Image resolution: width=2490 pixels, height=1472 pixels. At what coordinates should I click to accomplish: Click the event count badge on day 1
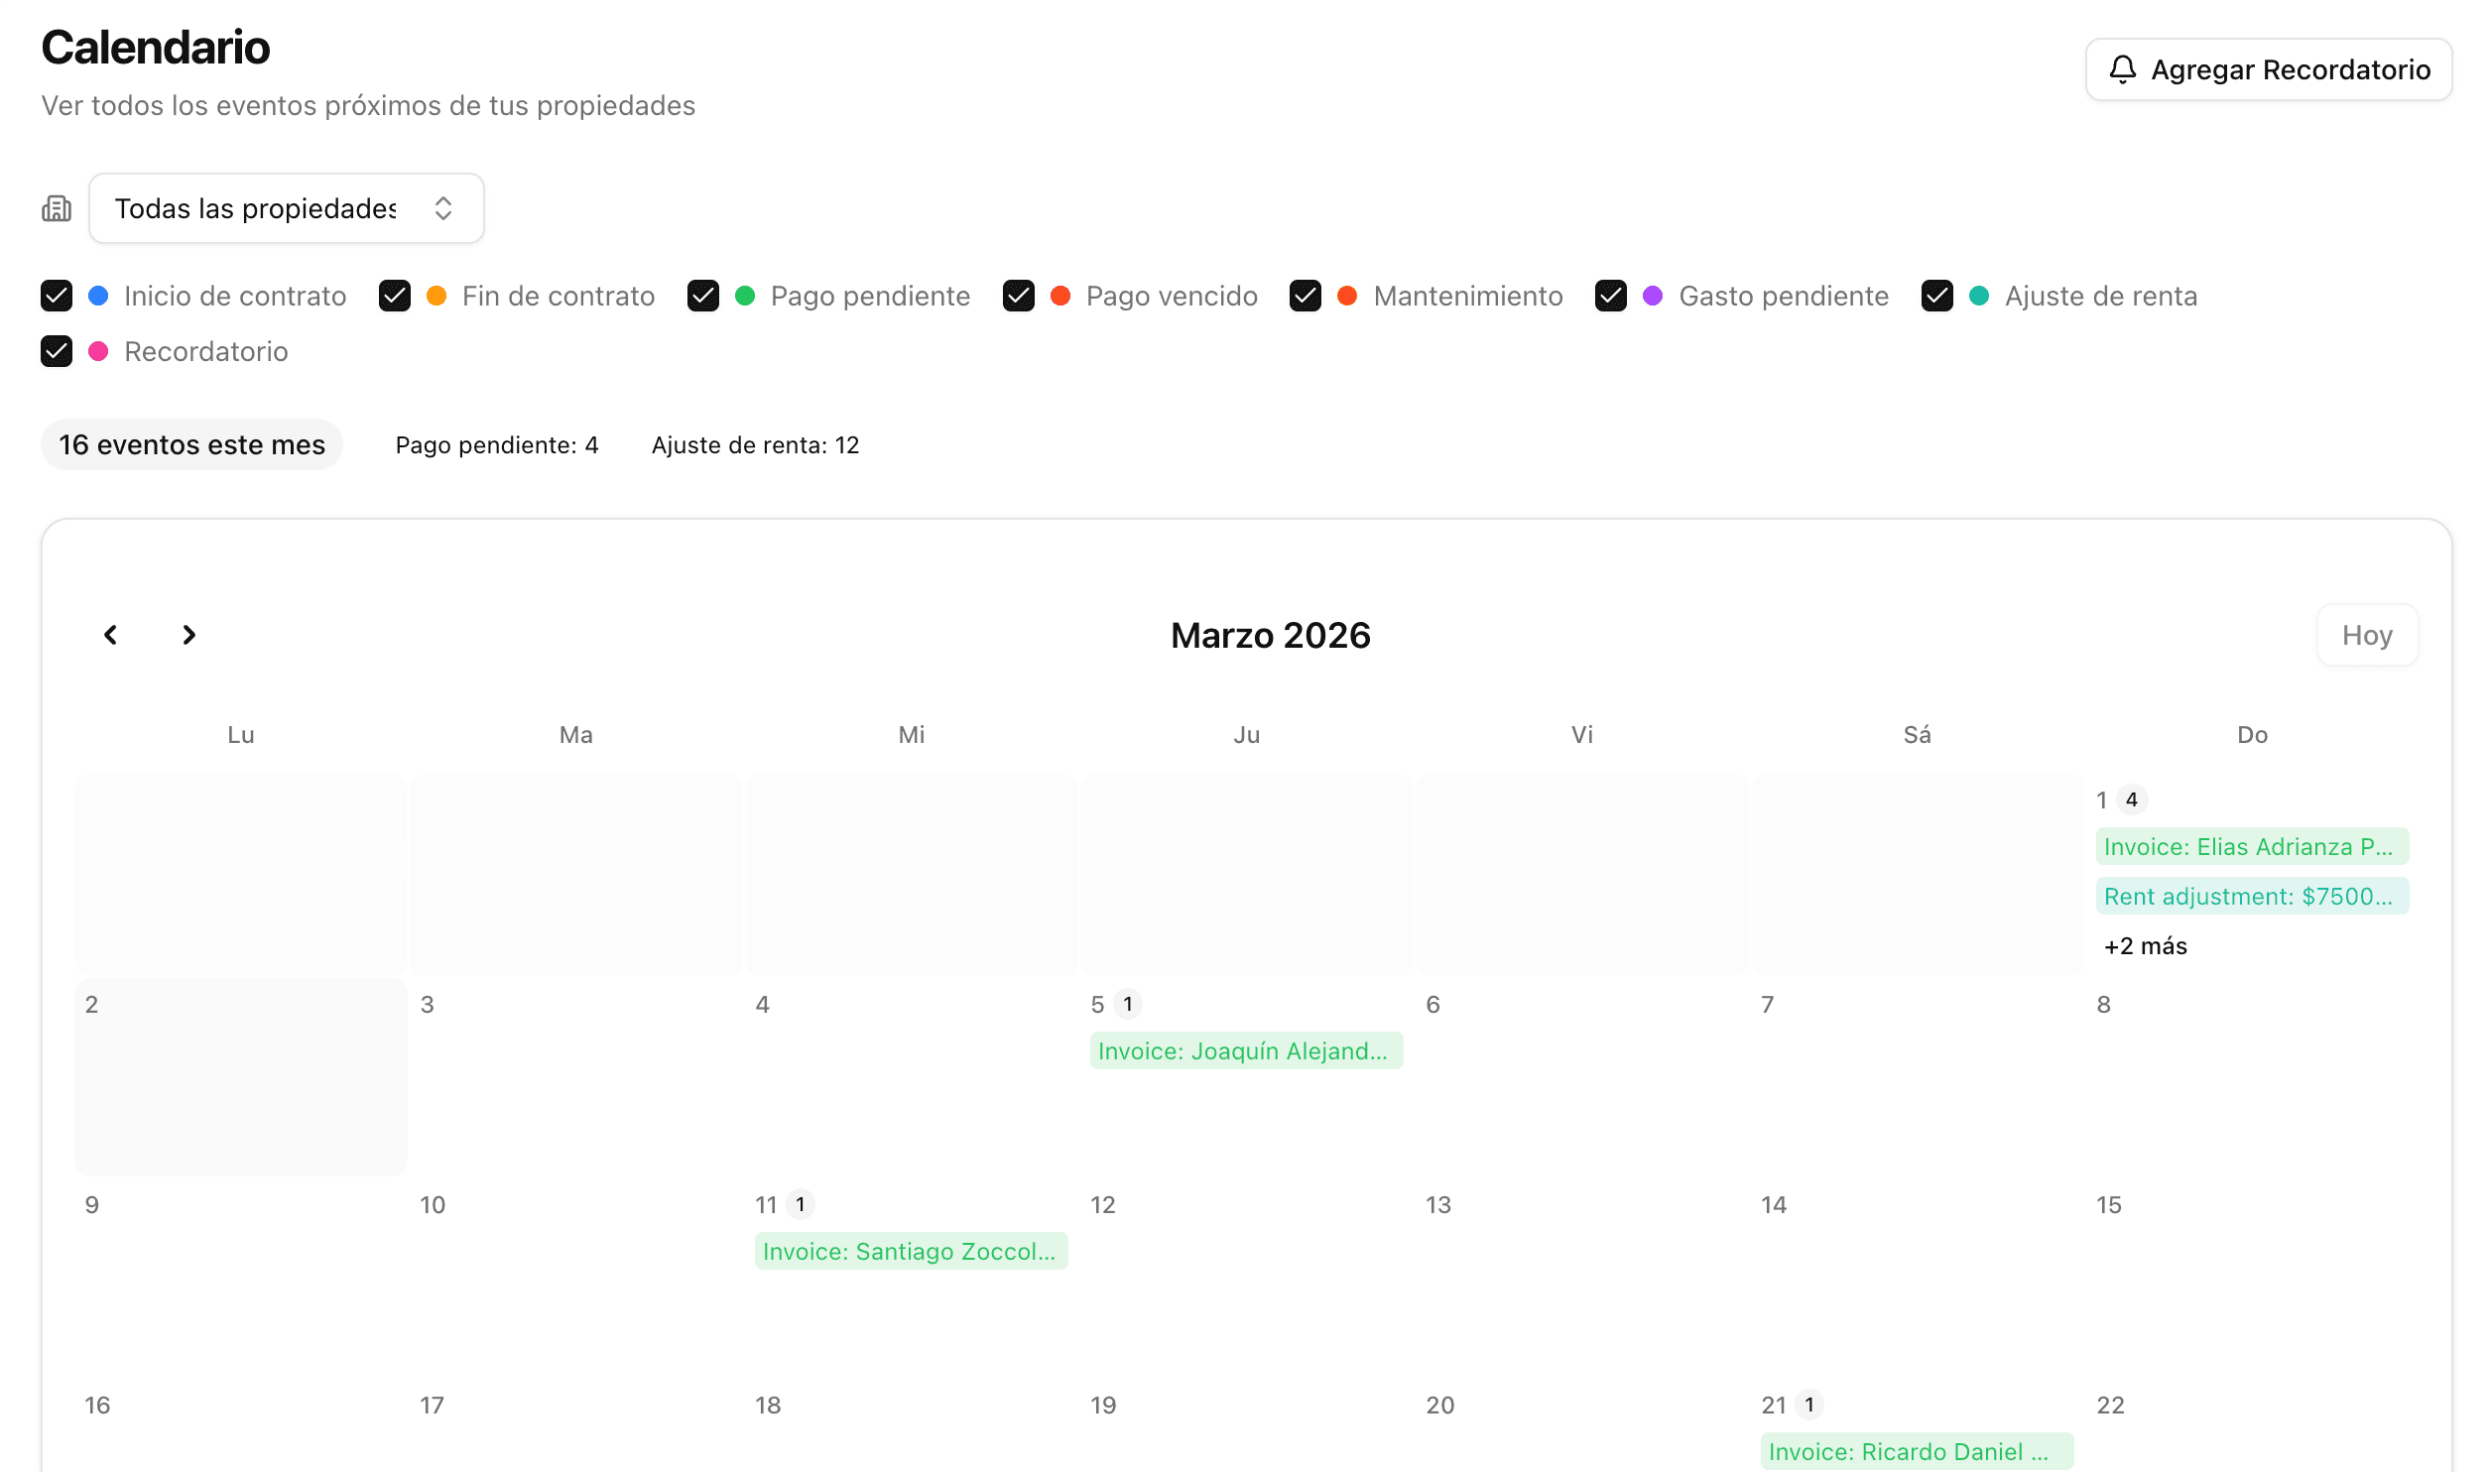2132,799
